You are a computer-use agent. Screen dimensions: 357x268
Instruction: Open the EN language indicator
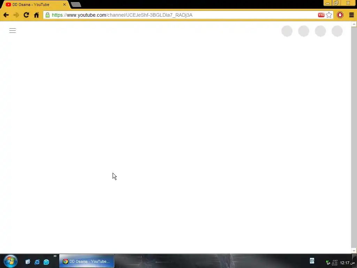pyautogui.click(x=312, y=260)
